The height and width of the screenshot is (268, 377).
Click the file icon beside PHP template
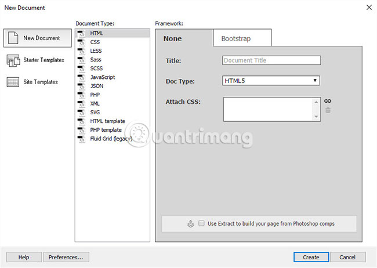pos(81,130)
